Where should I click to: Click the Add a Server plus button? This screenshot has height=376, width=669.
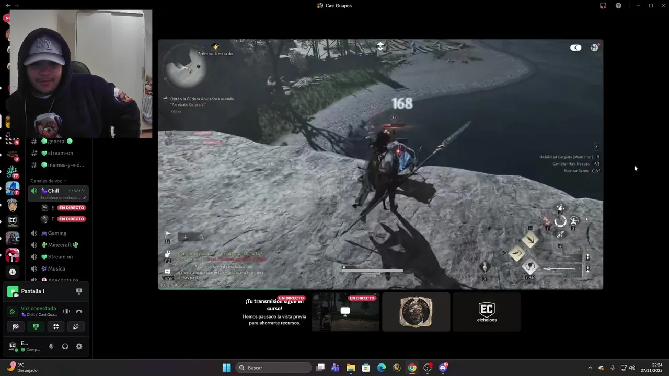pos(13,272)
